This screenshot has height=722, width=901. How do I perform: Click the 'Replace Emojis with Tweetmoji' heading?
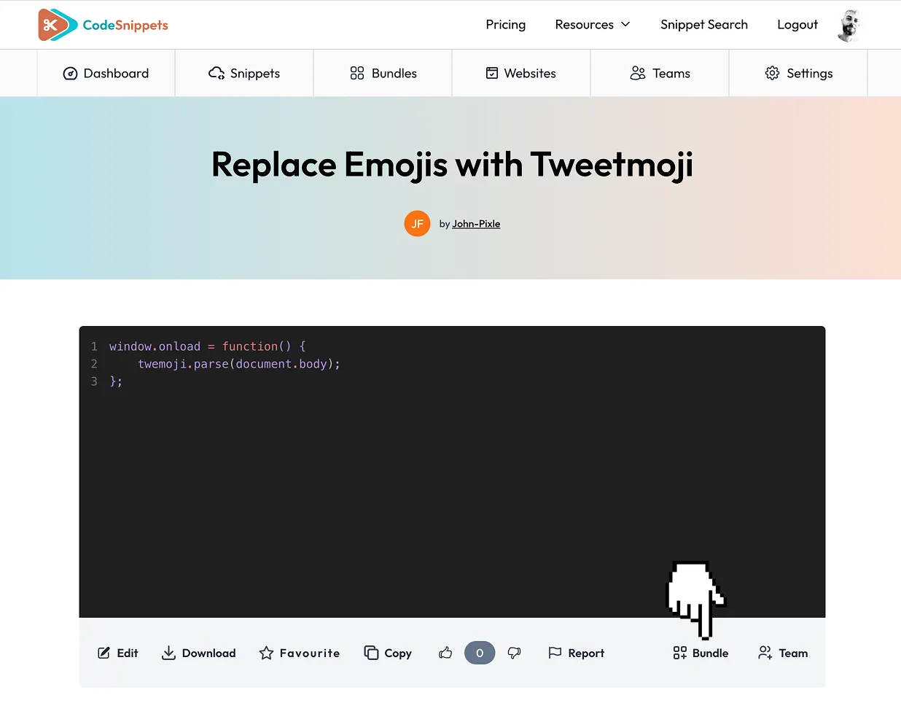point(452,165)
